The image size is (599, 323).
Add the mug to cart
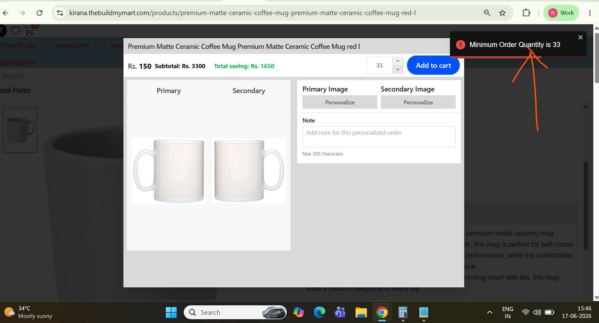pyautogui.click(x=433, y=66)
